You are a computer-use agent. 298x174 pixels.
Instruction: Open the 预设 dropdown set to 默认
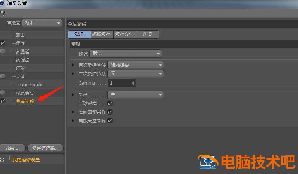pos(126,54)
